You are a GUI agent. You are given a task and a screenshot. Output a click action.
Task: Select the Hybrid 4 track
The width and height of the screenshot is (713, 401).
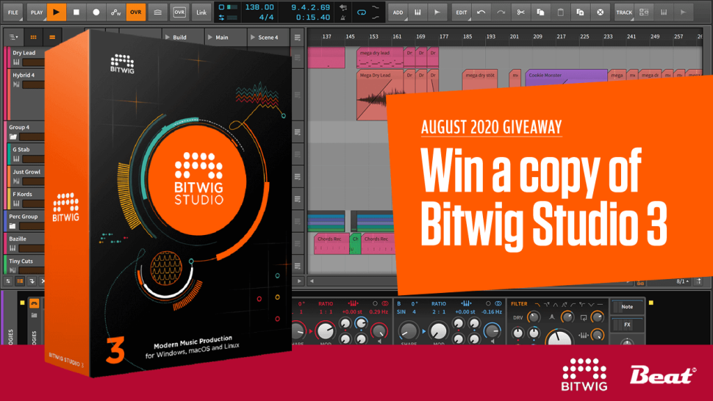24,75
